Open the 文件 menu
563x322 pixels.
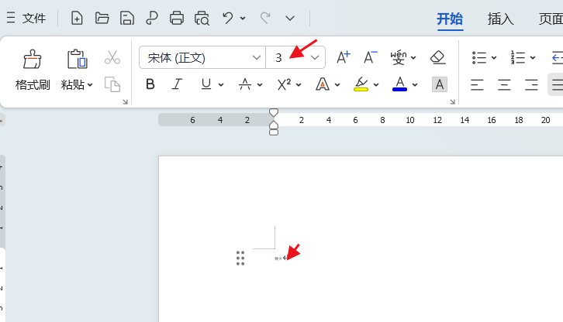tap(26, 18)
